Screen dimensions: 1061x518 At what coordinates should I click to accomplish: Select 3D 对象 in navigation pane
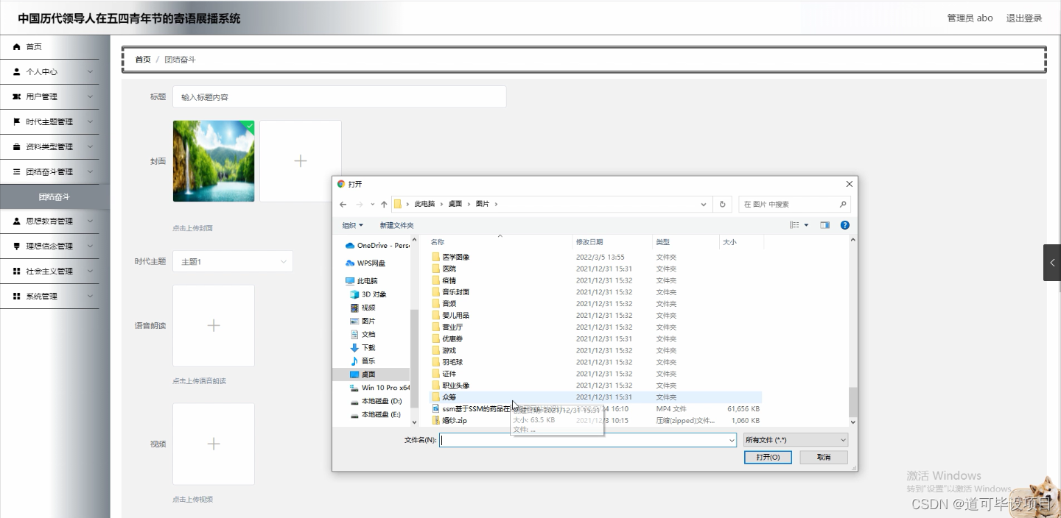tap(368, 294)
